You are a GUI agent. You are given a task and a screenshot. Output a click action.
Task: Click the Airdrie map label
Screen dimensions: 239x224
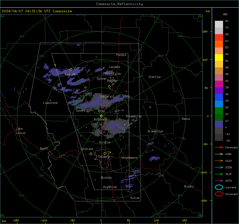(x=105, y=142)
